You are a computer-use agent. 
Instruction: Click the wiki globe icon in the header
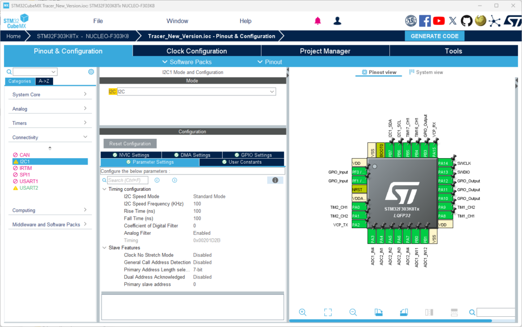click(x=480, y=21)
